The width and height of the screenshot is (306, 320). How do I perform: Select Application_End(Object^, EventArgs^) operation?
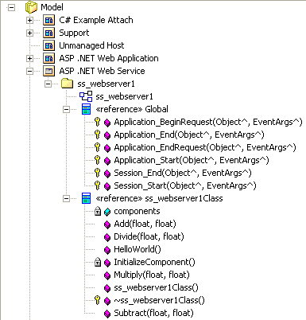click(x=189, y=135)
